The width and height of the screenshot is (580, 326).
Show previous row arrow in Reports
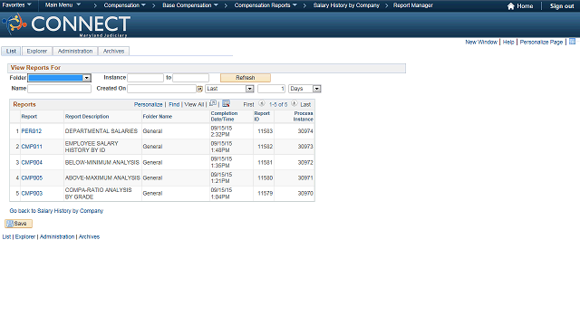262,104
